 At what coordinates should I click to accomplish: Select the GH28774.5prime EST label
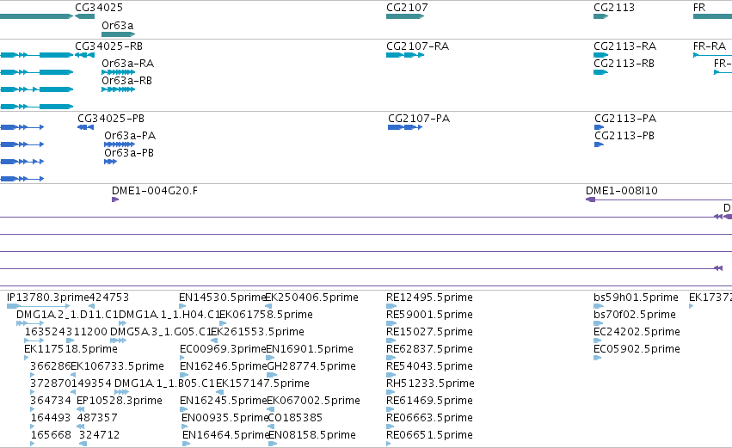click(311, 366)
